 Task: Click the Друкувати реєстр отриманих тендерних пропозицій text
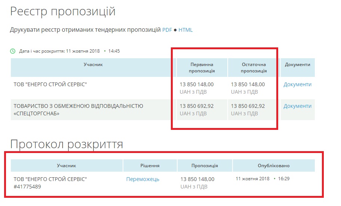pyautogui.click(x=85, y=30)
